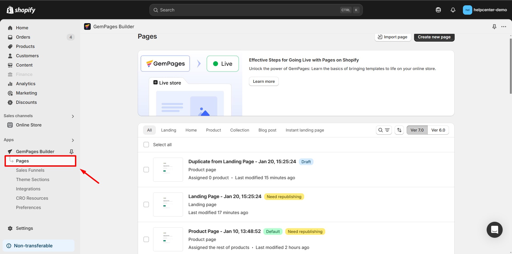Click the Product Page - Jan 10 thumbnail
The width and height of the screenshot is (512, 254).
point(168,239)
